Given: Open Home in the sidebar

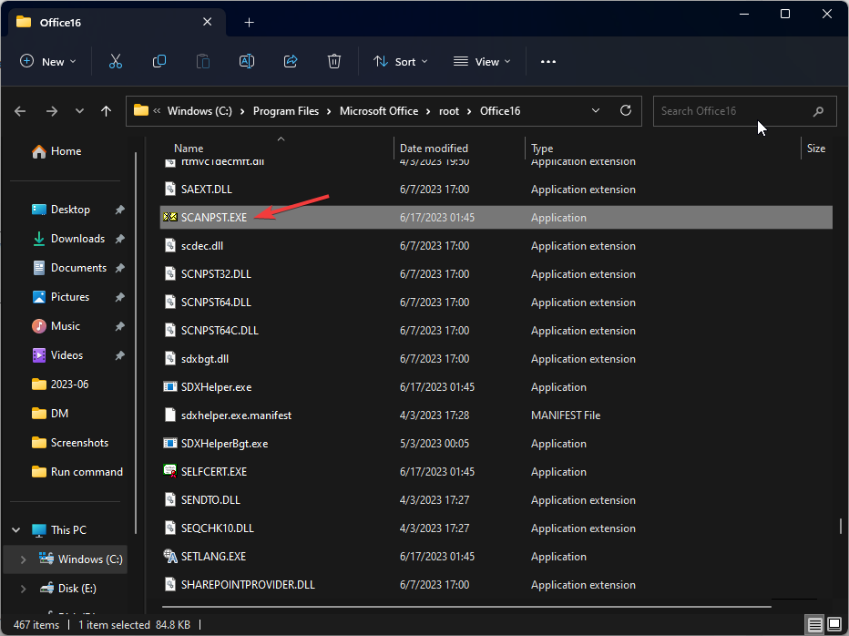Looking at the screenshot, I should 66,151.
